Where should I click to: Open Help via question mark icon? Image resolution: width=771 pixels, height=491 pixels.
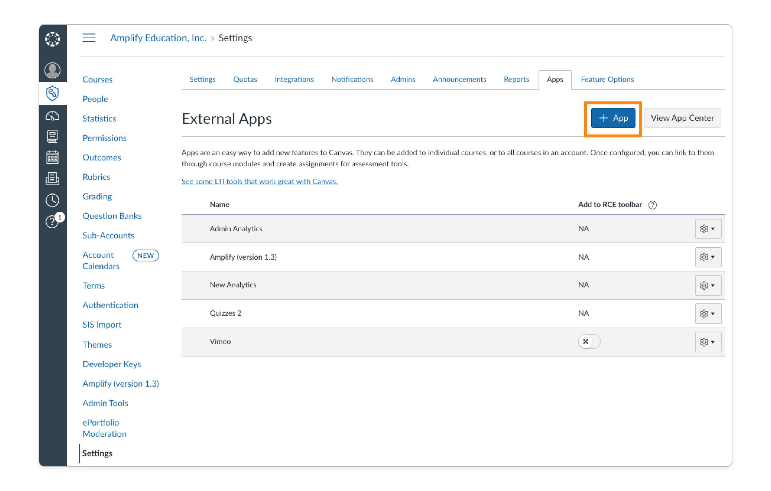52,221
